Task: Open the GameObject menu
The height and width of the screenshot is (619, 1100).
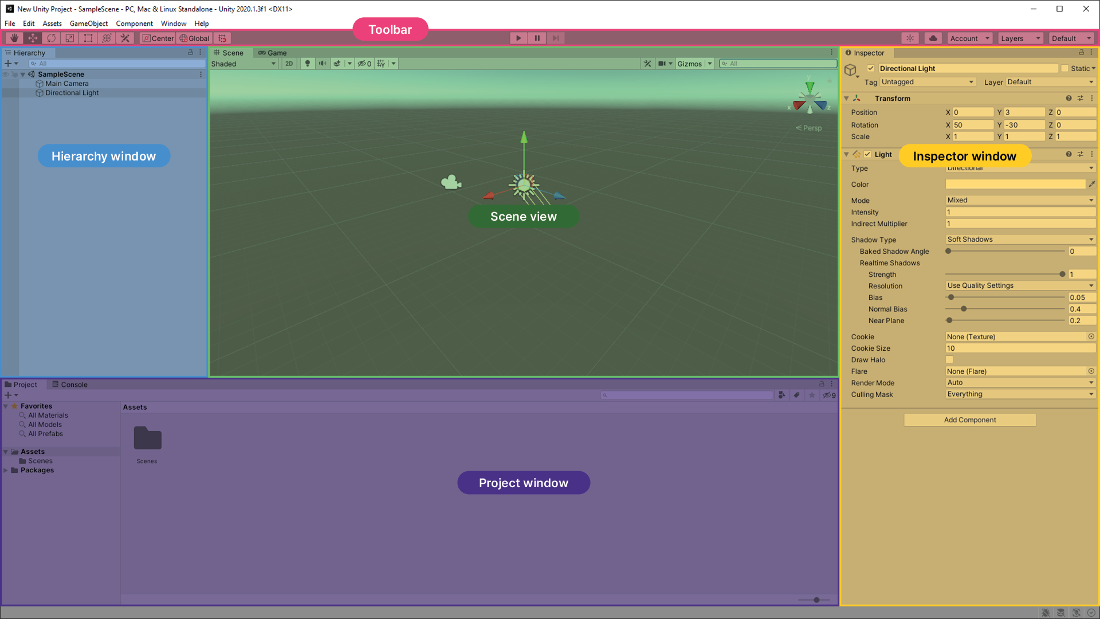Action: tap(88, 23)
